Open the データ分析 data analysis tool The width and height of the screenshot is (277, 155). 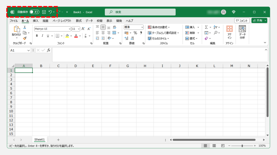click(x=242, y=32)
